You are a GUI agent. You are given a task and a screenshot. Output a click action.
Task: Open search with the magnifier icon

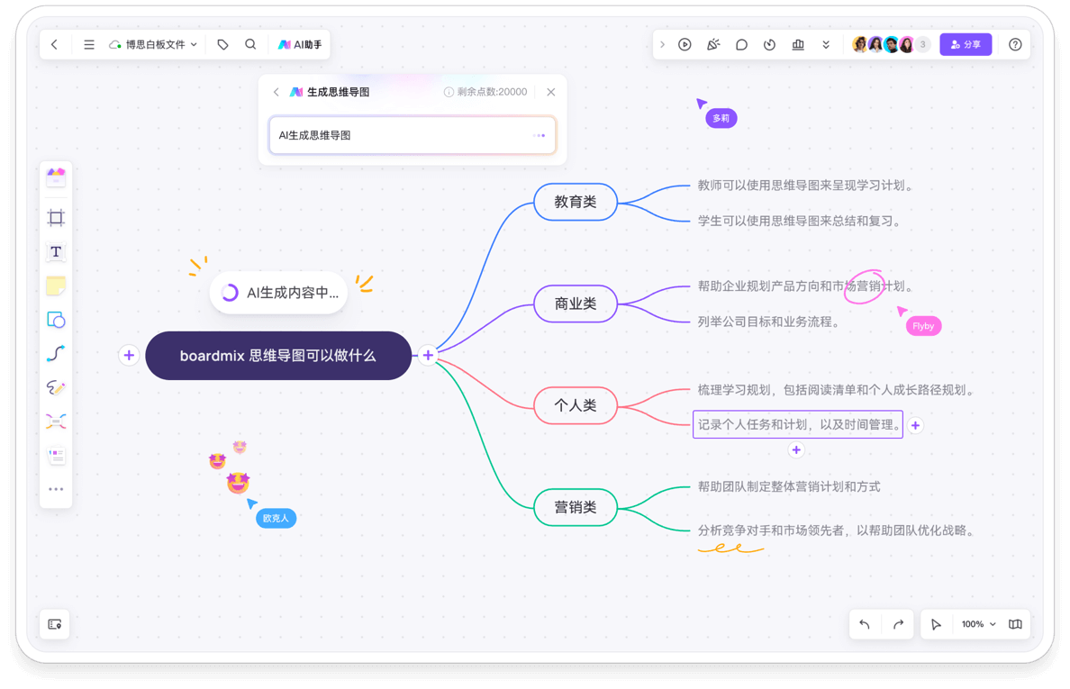pyautogui.click(x=250, y=44)
